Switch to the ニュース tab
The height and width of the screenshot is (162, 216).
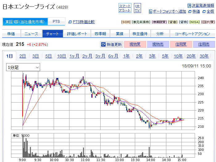pos(31,34)
